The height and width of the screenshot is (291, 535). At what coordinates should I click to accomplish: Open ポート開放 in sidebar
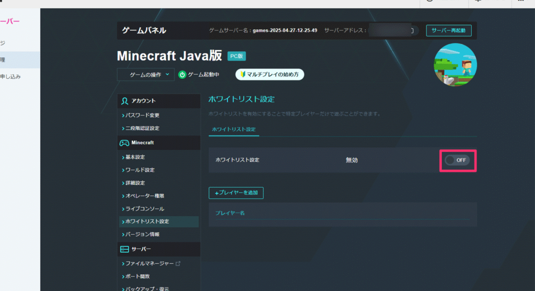coord(137,276)
